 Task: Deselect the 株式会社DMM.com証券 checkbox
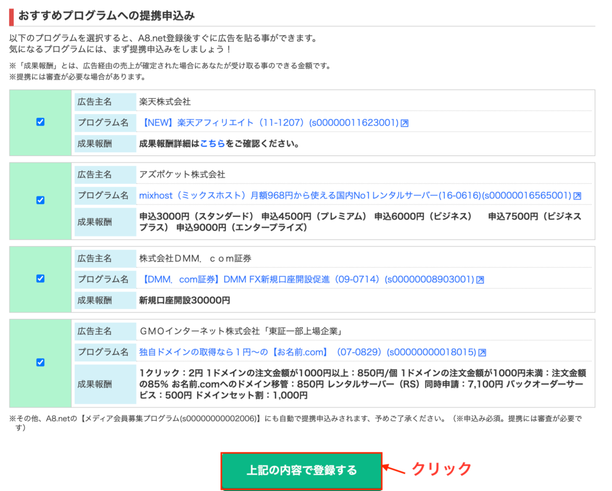pos(40,278)
